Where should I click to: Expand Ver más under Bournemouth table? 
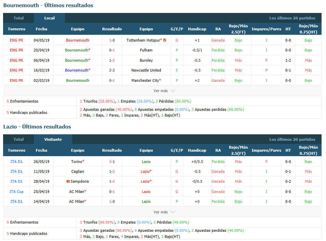[x=164, y=91]
